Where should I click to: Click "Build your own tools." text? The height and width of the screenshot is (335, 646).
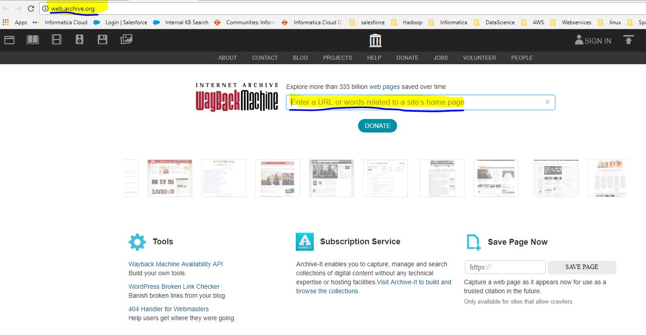click(x=157, y=273)
